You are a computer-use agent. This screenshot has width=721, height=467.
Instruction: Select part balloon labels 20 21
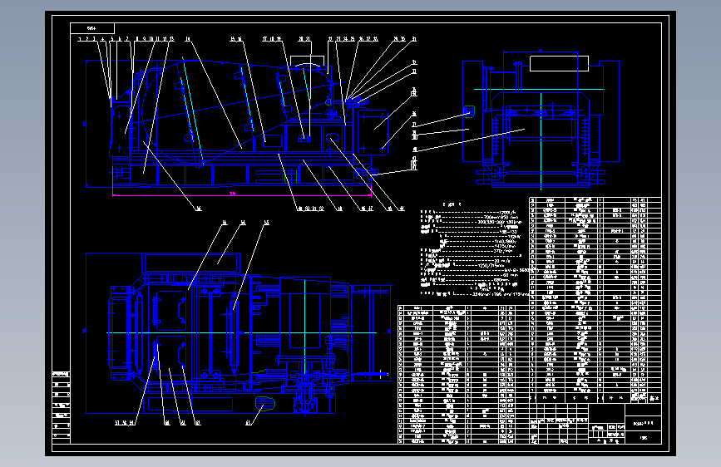point(304,39)
